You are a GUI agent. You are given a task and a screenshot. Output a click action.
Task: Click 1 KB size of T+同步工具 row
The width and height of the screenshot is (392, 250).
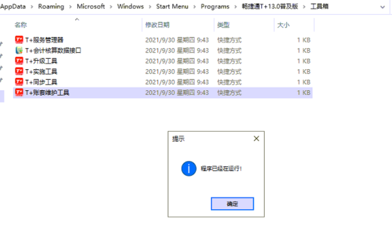tap(304, 82)
